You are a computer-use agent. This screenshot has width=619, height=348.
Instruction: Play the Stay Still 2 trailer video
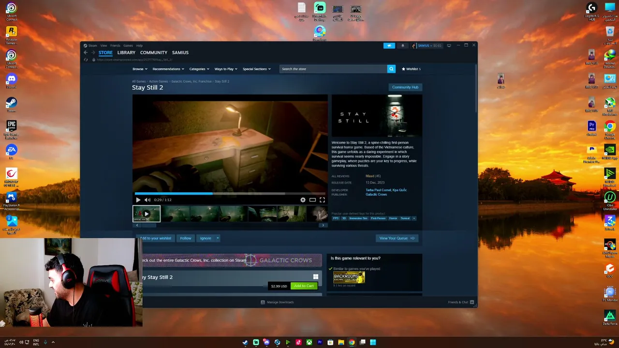pos(138,200)
